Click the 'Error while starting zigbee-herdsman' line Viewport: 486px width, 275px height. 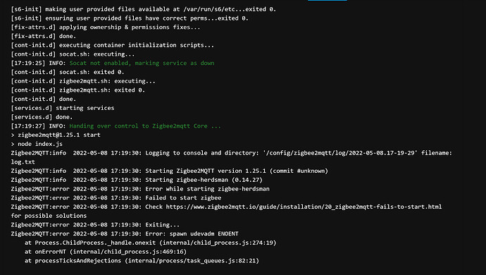(140, 189)
